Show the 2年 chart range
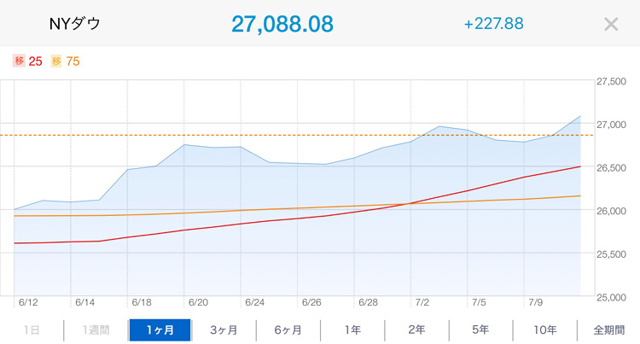This screenshot has width=640, height=344. (x=416, y=329)
